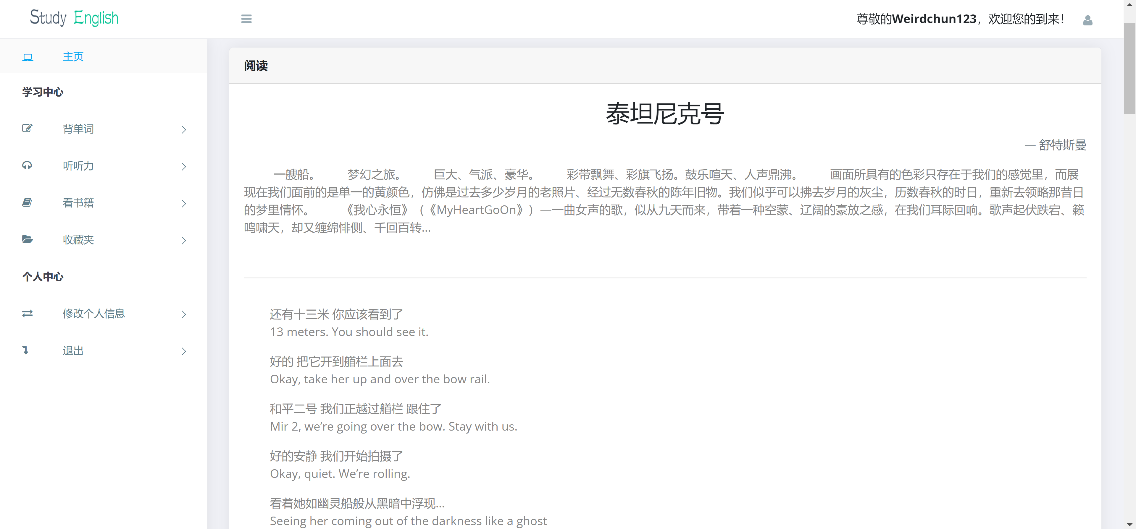Expand the 背单词 chevron
This screenshot has width=1136, height=529.
pos(183,130)
